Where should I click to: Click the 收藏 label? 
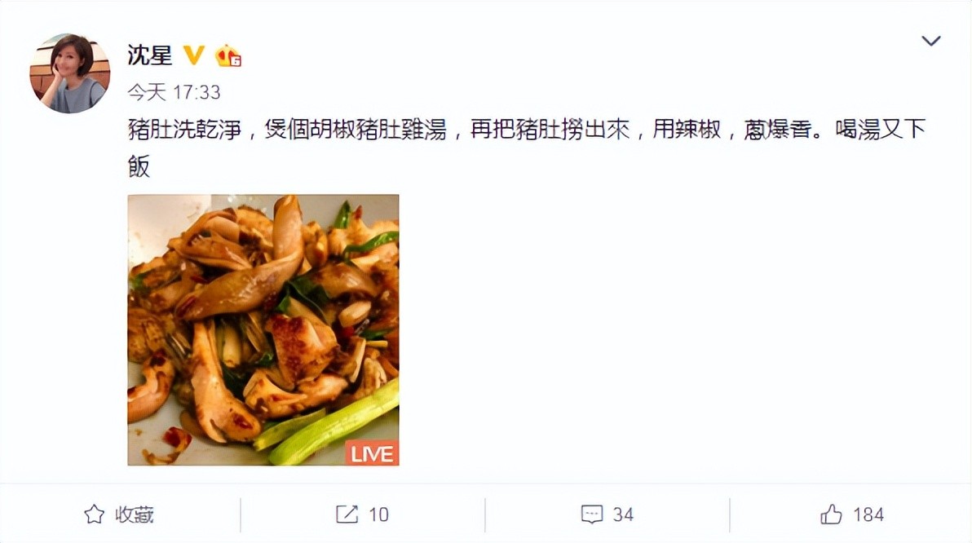134,514
